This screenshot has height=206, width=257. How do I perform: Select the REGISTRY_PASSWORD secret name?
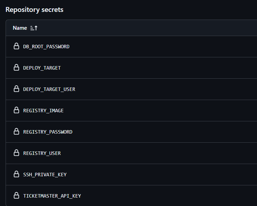point(48,132)
